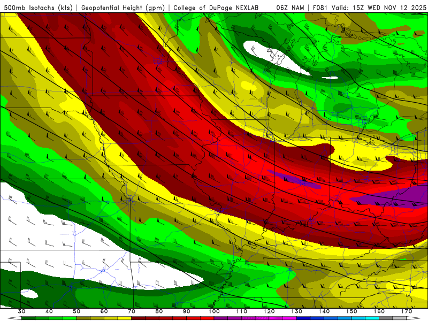Click the colorbar label '100'
This screenshot has width=428, height=321.
coord(214,311)
